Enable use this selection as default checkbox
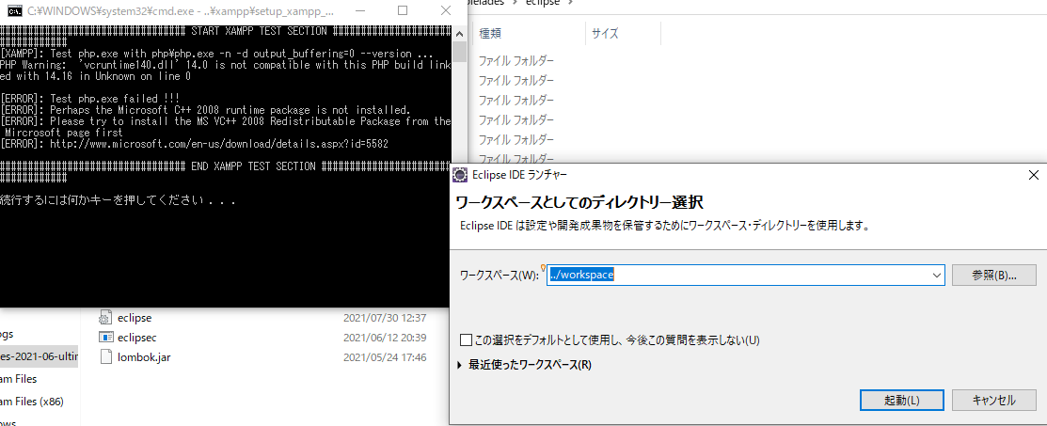The width and height of the screenshot is (1047, 426). [466, 339]
